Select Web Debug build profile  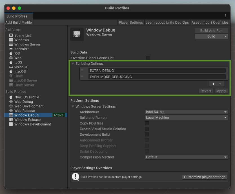(x=36, y=102)
